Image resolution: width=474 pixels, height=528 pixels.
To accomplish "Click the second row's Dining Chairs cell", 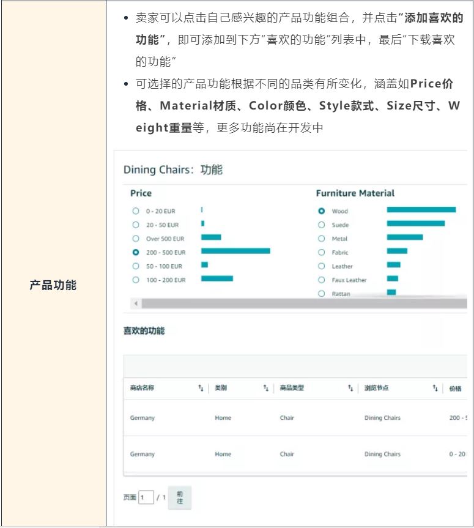I will click(x=382, y=454).
